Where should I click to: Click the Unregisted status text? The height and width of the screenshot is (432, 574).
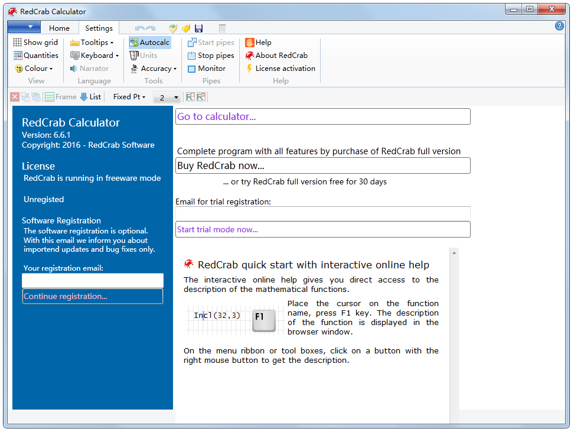tap(44, 199)
